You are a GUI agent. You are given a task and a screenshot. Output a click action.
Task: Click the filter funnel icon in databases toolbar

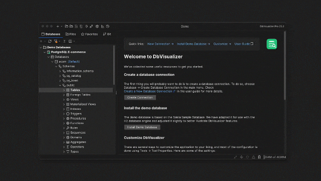(x=55, y=41)
